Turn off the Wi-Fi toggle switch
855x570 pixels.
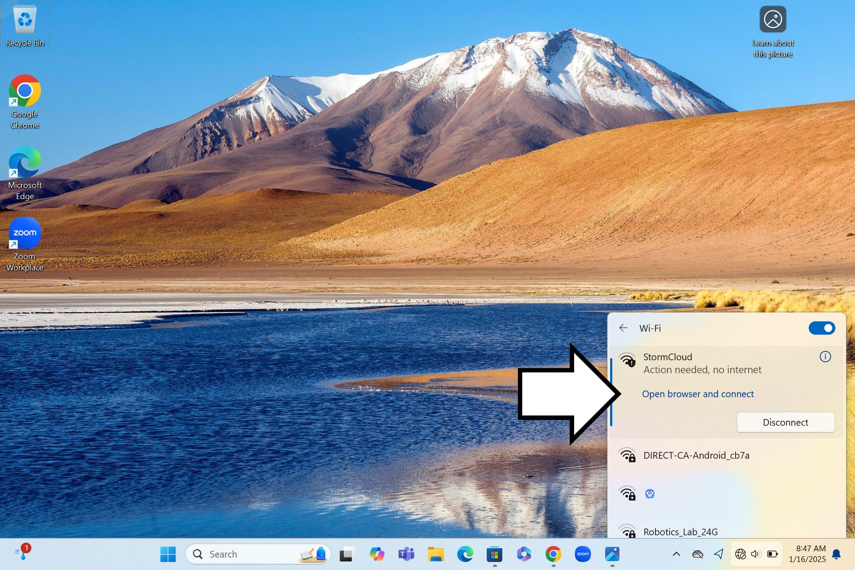(x=821, y=328)
